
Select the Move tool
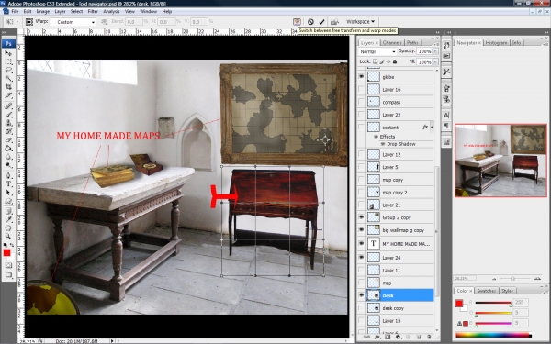point(8,53)
